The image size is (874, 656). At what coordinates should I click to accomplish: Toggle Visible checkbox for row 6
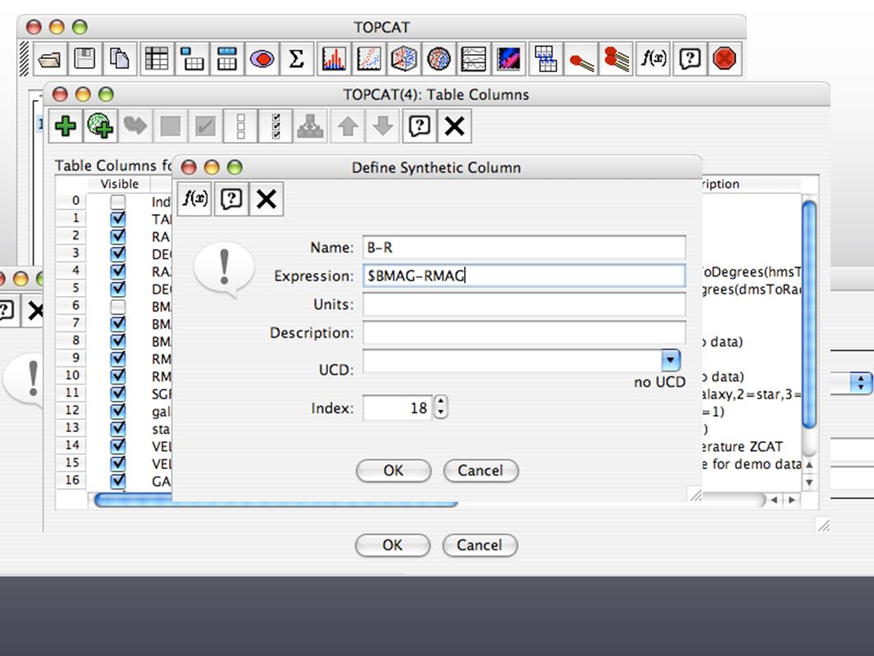point(117,307)
